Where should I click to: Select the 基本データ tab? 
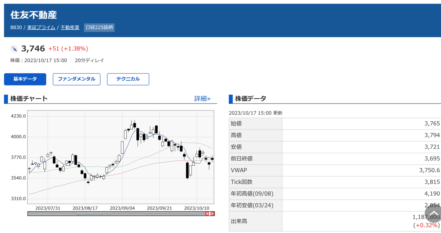(25, 79)
